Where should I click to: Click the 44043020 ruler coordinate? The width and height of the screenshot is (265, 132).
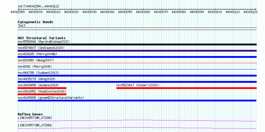pos(71,12)
